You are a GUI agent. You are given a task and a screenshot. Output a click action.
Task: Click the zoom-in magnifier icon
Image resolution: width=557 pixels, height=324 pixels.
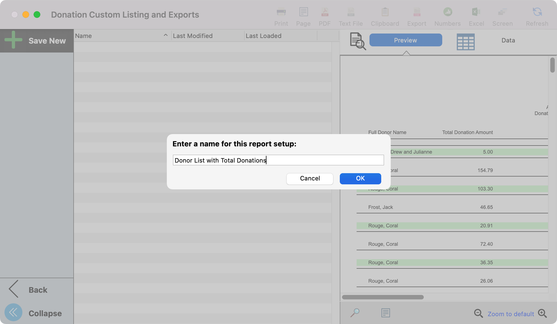point(542,313)
